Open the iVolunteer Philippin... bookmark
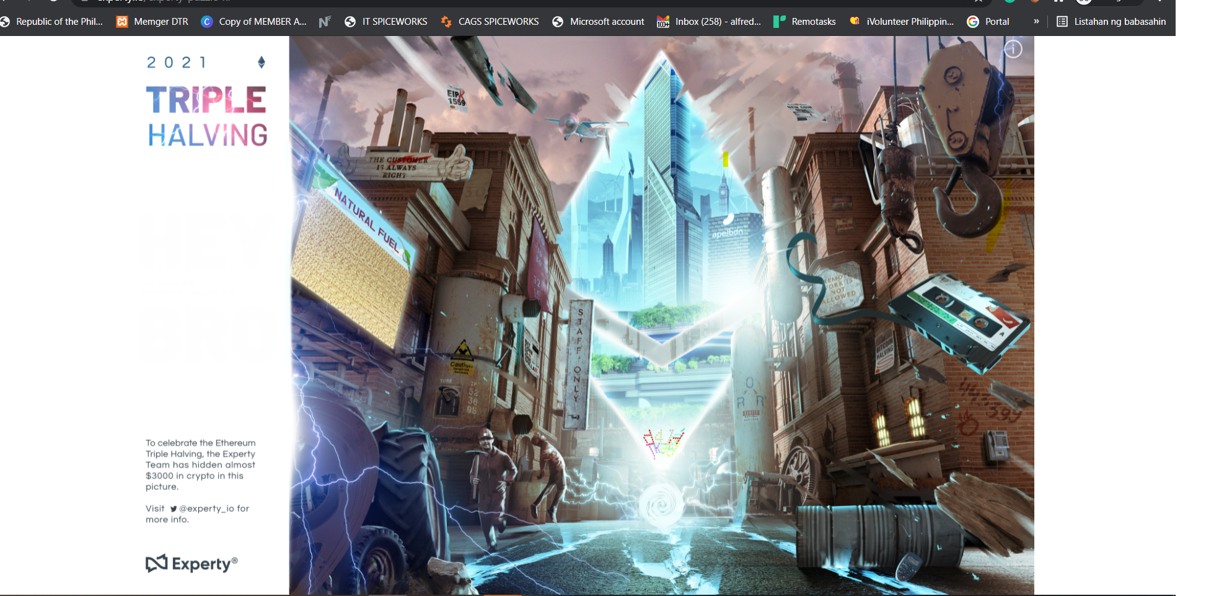The height and width of the screenshot is (596, 1219). coord(902,22)
